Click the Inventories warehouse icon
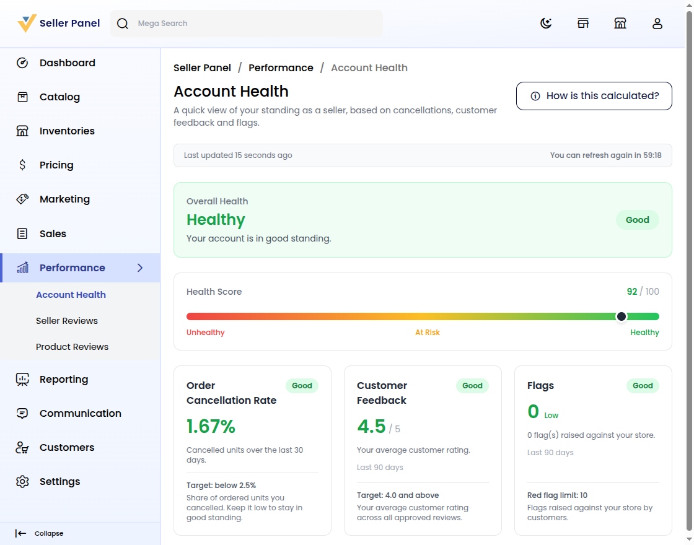This screenshot has width=694, height=545. [x=22, y=131]
